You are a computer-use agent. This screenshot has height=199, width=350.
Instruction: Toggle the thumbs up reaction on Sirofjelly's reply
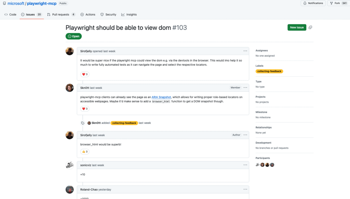[84, 151]
